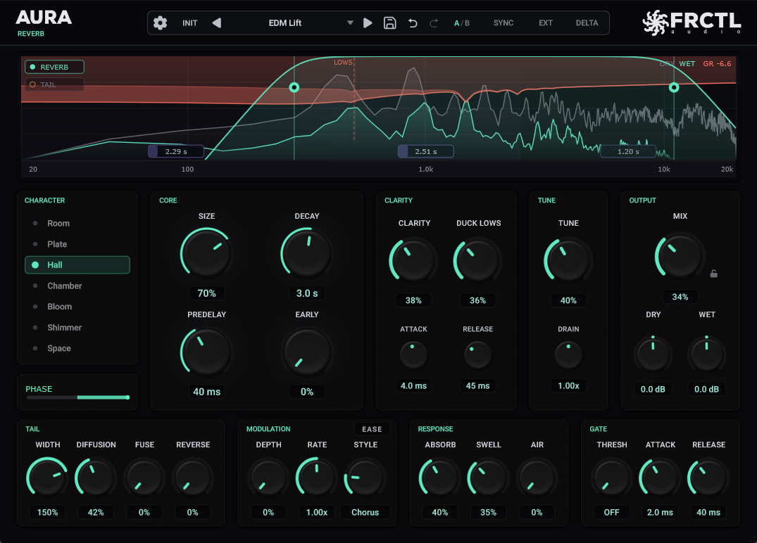Click the AIR knob
Screen dimensions: 757x543
(x=537, y=478)
